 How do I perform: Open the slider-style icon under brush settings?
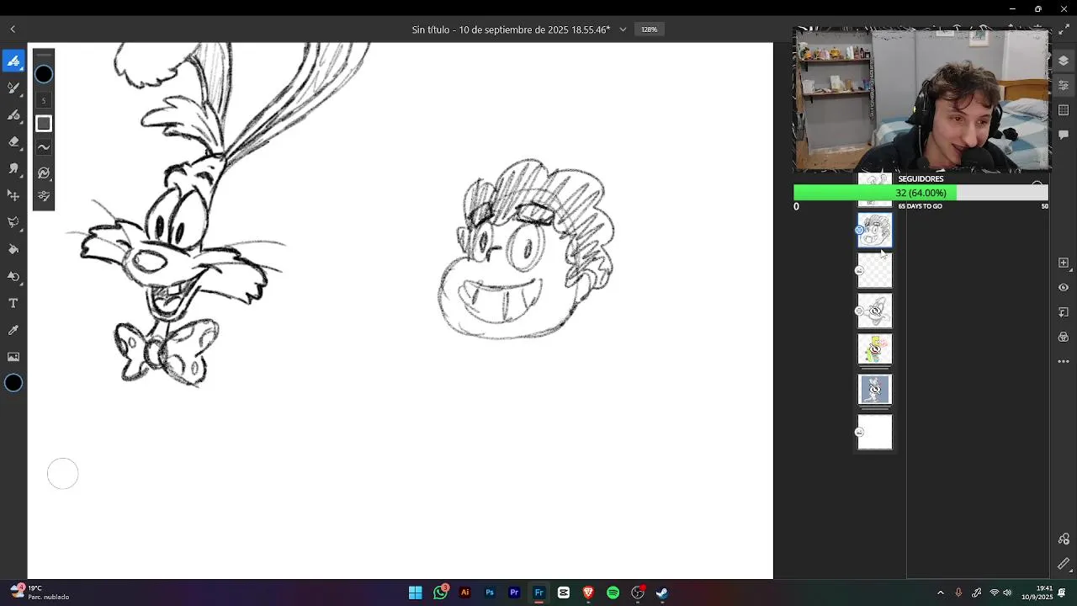click(x=44, y=196)
